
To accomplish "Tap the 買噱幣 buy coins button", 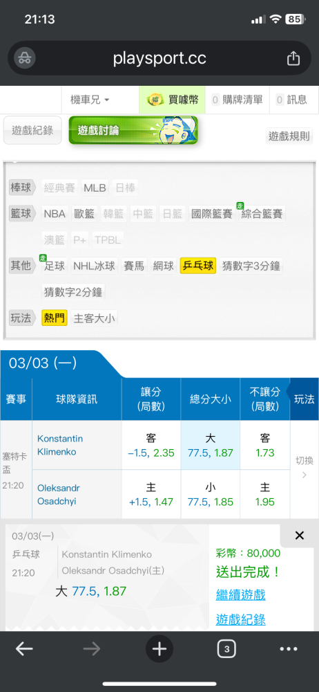I will pyautogui.click(x=172, y=100).
